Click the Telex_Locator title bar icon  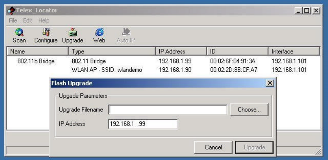tap(11, 10)
